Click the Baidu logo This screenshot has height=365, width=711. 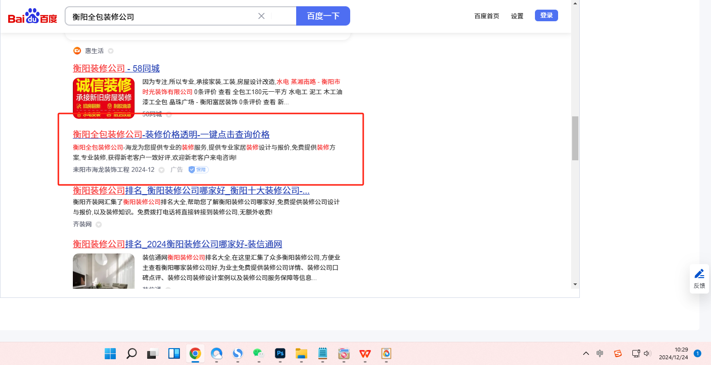tap(32, 16)
